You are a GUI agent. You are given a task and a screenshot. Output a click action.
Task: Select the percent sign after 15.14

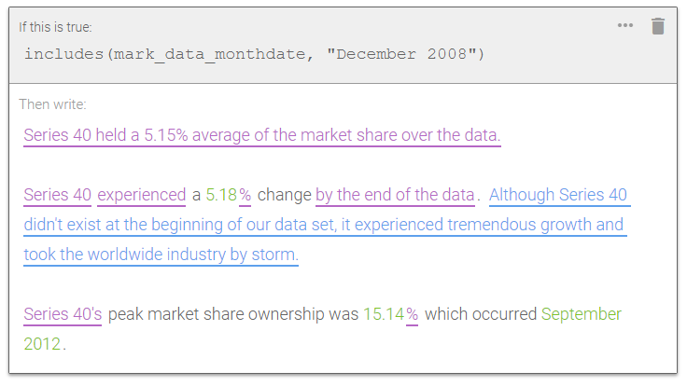point(412,314)
